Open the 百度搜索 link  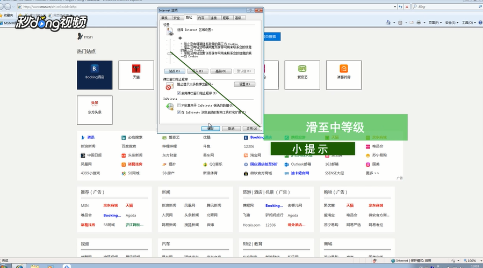pyautogui.click(x=129, y=146)
